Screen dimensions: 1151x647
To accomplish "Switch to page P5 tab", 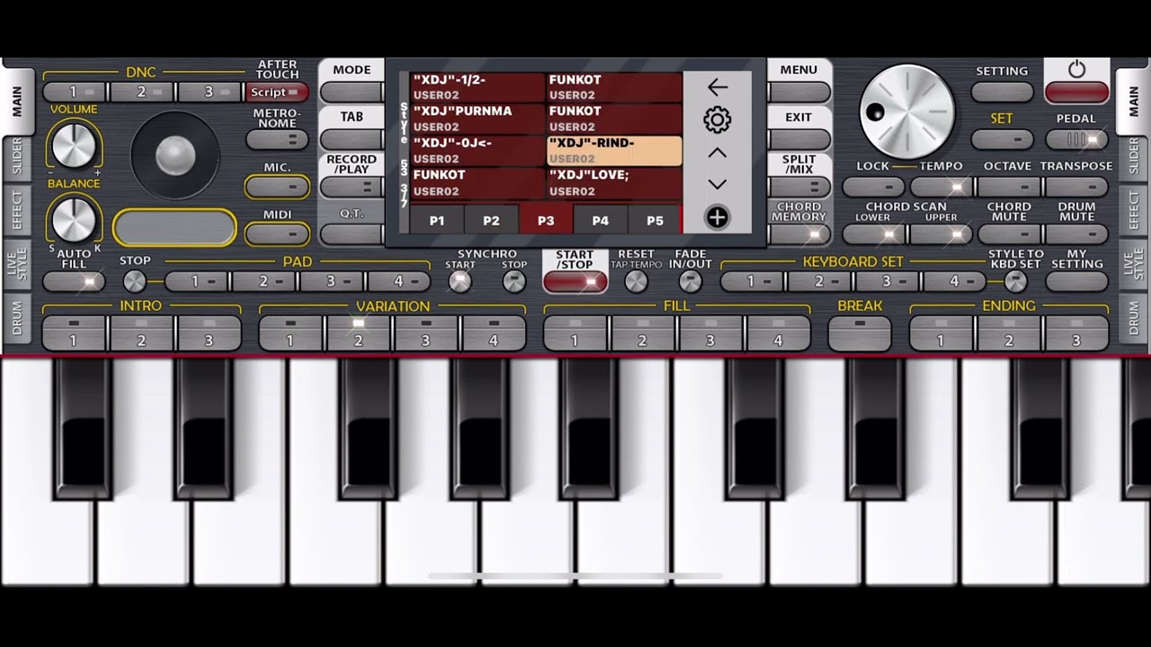I will [x=655, y=220].
